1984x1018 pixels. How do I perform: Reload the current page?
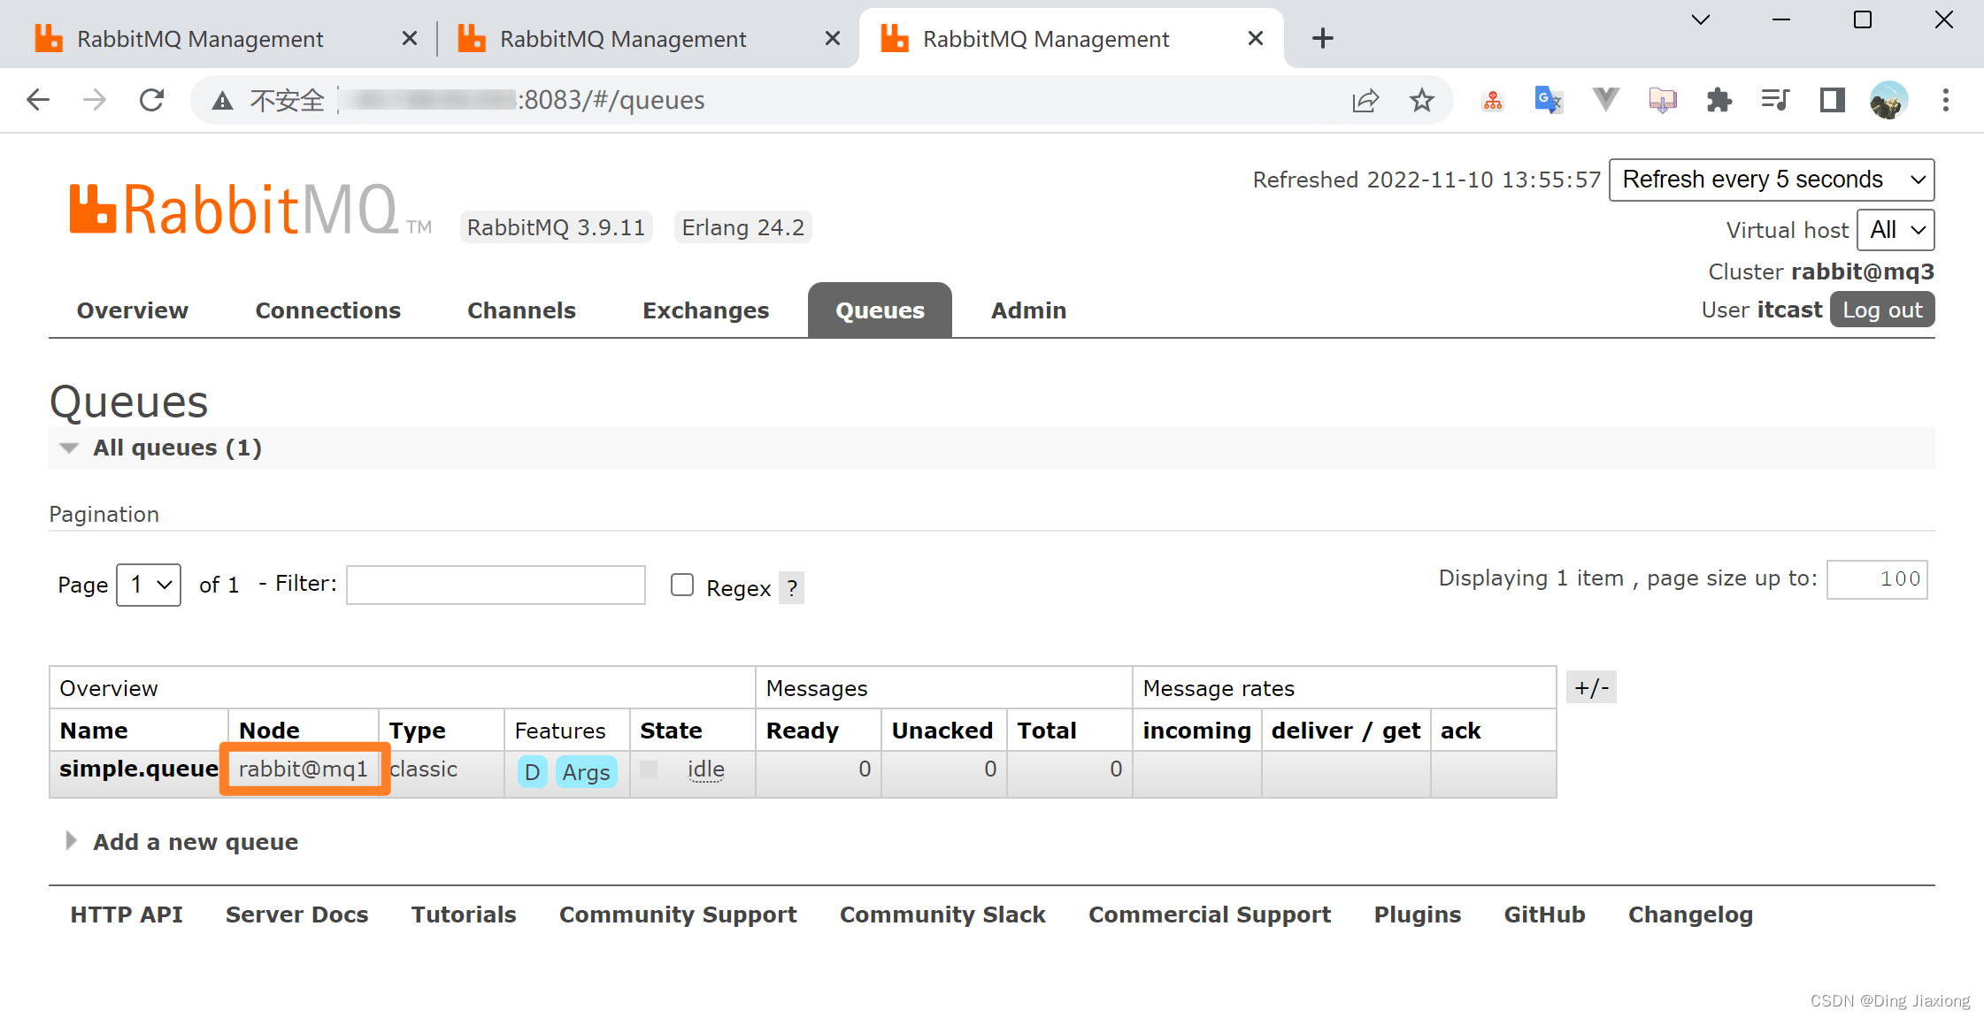point(152,100)
